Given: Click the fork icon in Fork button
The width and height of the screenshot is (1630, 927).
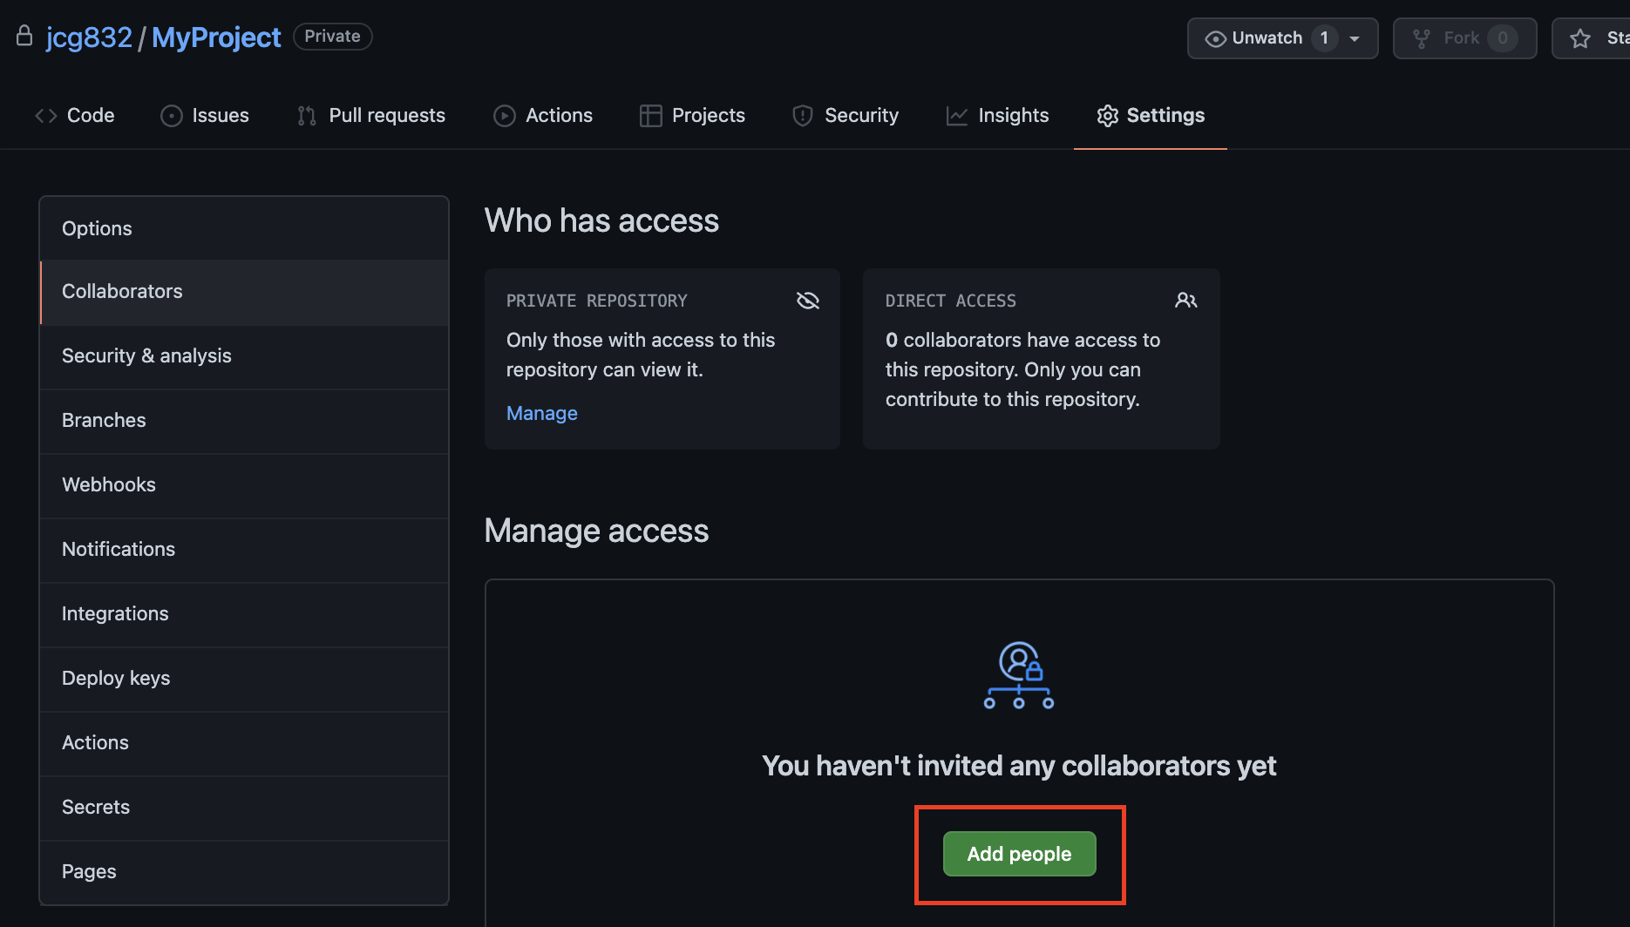Looking at the screenshot, I should point(1422,38).
